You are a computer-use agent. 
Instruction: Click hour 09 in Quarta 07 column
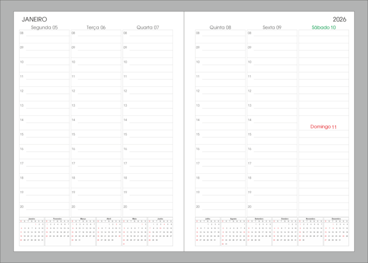tap(125, 47)
